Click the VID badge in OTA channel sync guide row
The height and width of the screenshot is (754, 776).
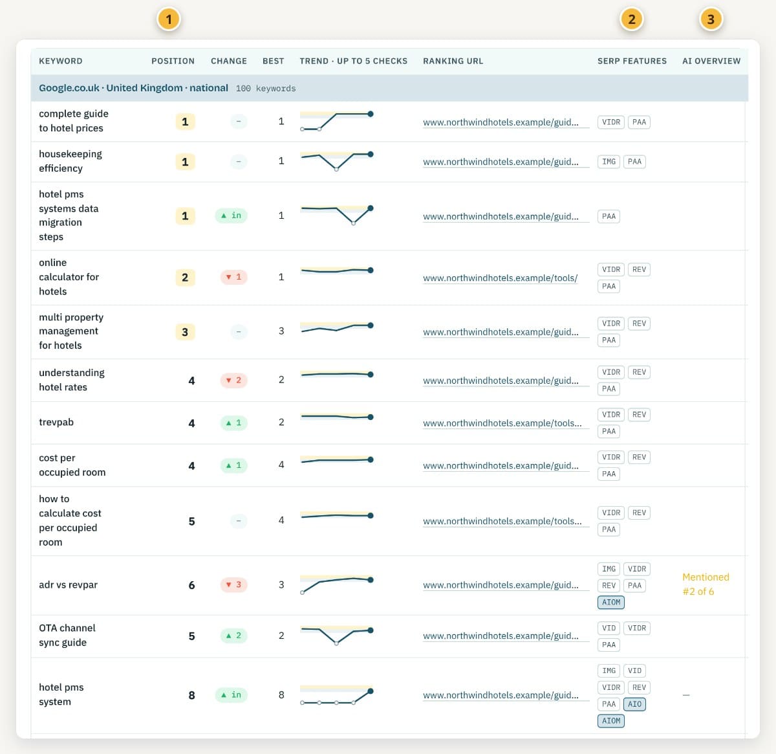click(609, 628)
